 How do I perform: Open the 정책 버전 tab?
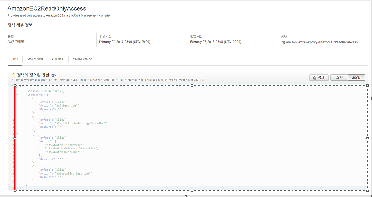pyautogui.click(x=58, y=59)
